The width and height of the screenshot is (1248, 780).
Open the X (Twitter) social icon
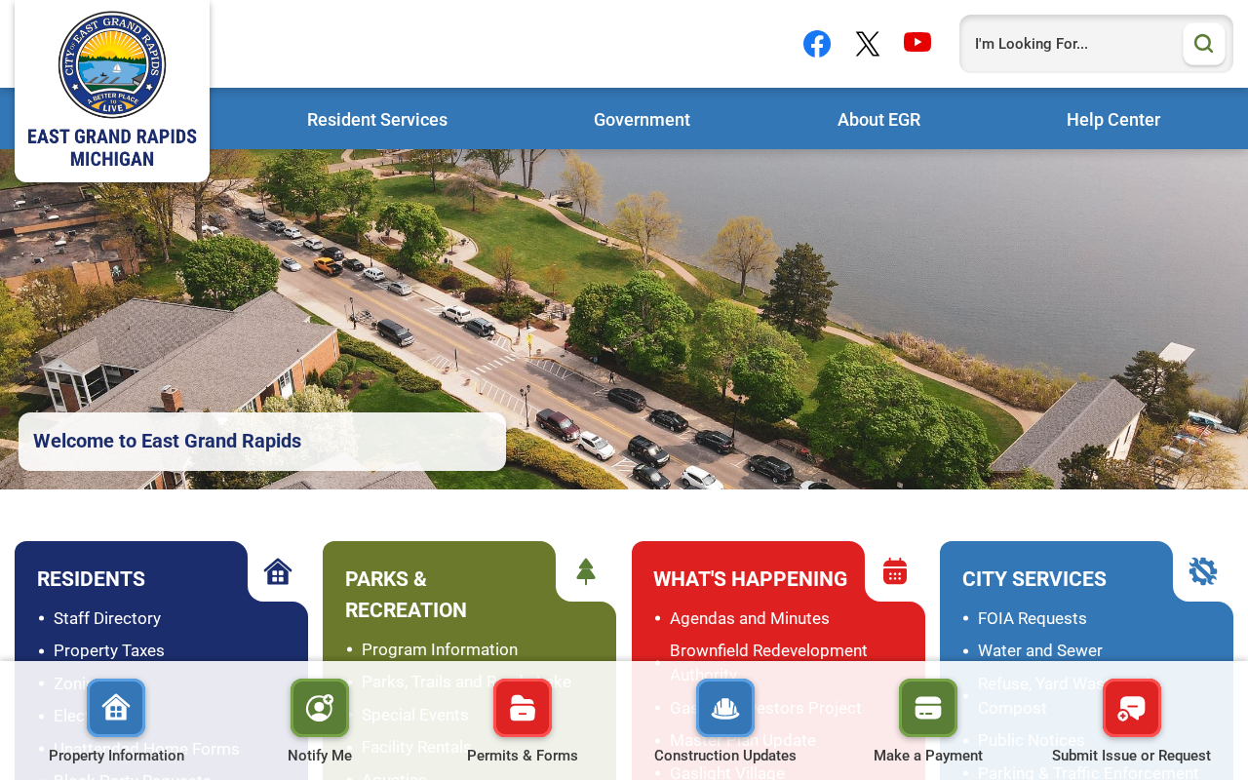(868, 44)
